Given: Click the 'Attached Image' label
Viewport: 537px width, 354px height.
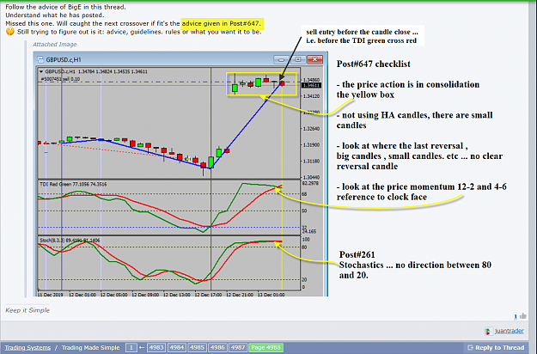Looking at the screenshot, I should click(54, 44).
